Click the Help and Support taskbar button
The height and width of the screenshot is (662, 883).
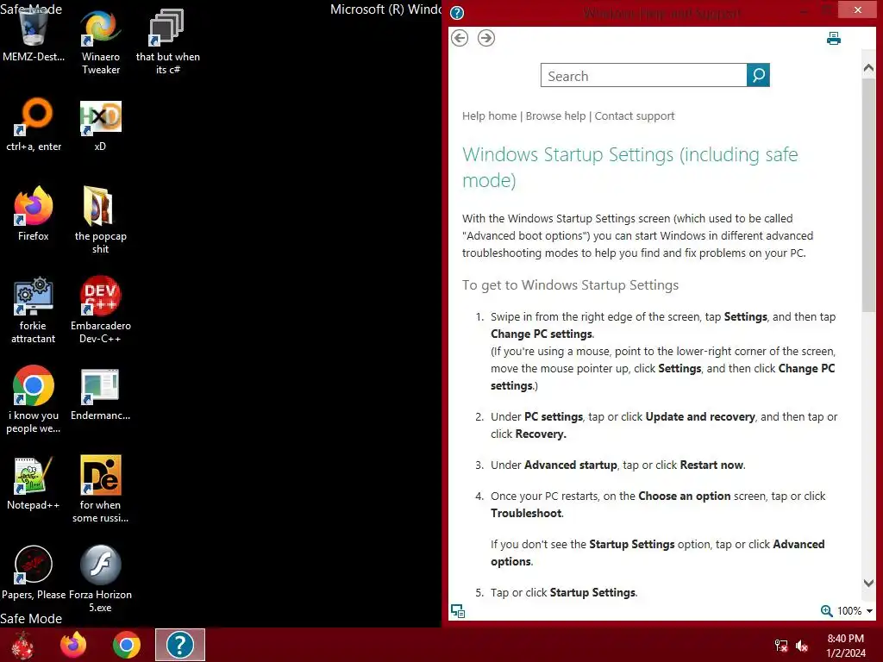pos(180,645)
